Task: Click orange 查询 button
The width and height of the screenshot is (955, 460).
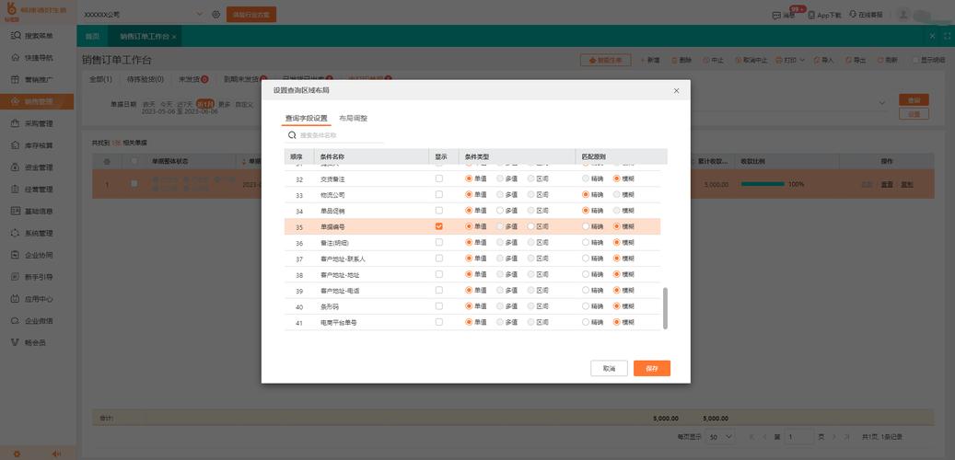Action: [914, 99]
